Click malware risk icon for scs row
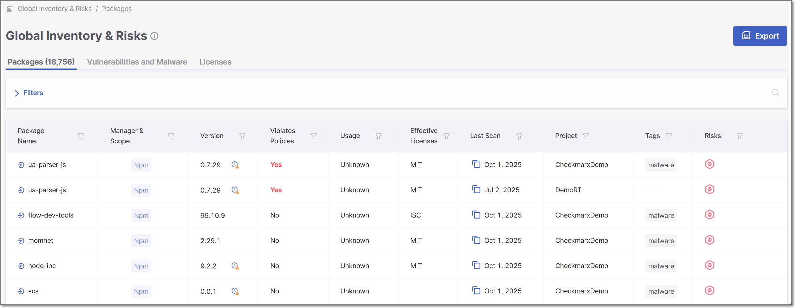The image size is (795, 308). [709, 291]
